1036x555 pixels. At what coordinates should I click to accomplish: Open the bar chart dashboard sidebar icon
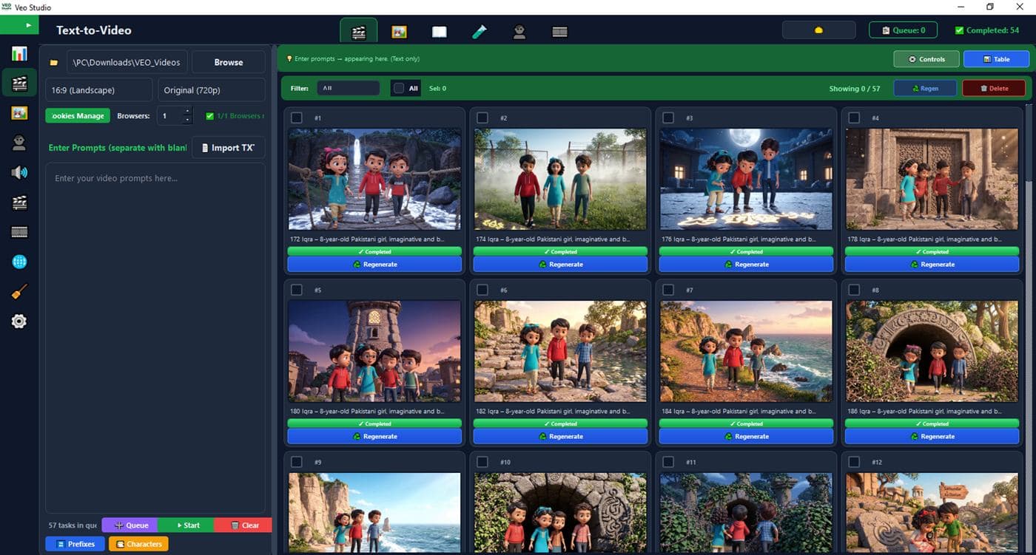pos(19,54)
